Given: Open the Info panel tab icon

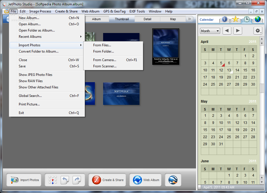Looking at the screenshot, I should point(224,19).
